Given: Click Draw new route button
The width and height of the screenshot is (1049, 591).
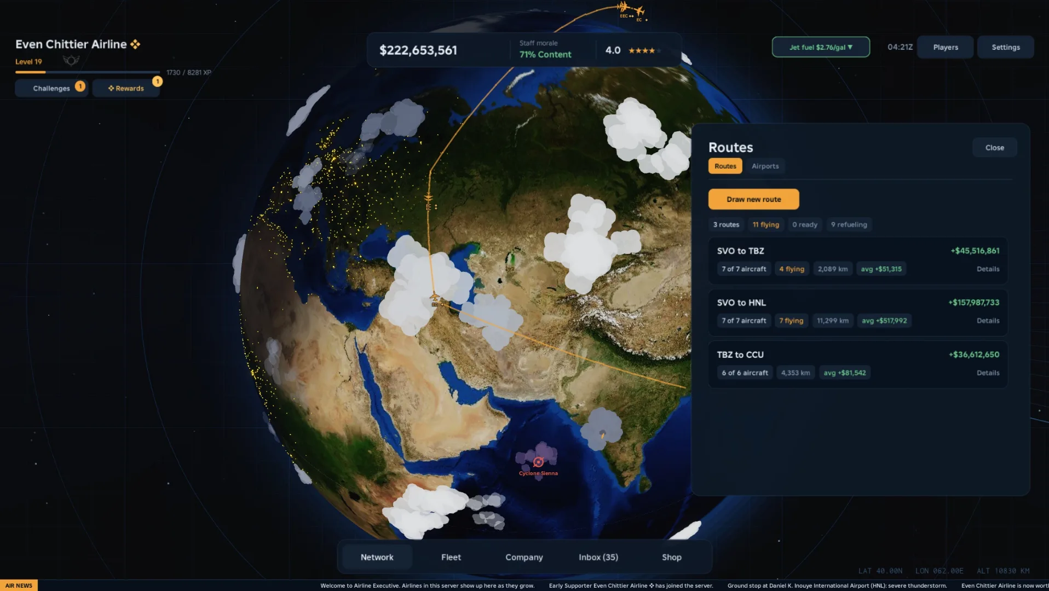Looking at the screenshot, I should [x=754, y=199].
